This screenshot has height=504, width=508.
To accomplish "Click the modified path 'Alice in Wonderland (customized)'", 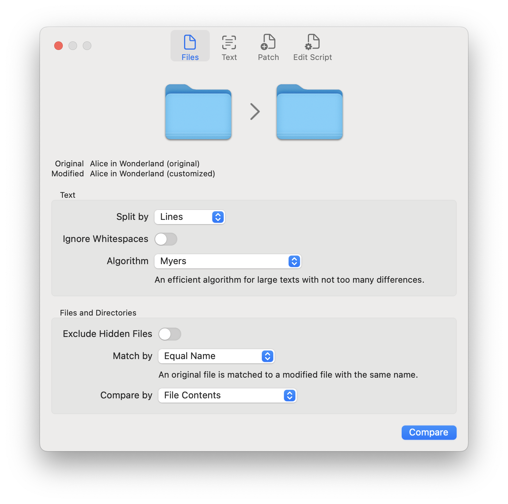I will pyautogui.click(x=153, y=173).
